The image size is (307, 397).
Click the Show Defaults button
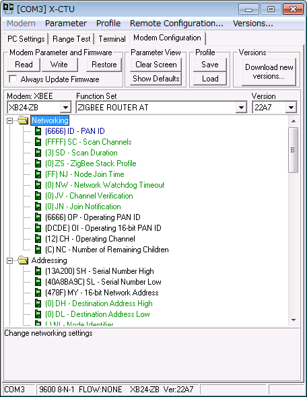[x=156, y=79]
